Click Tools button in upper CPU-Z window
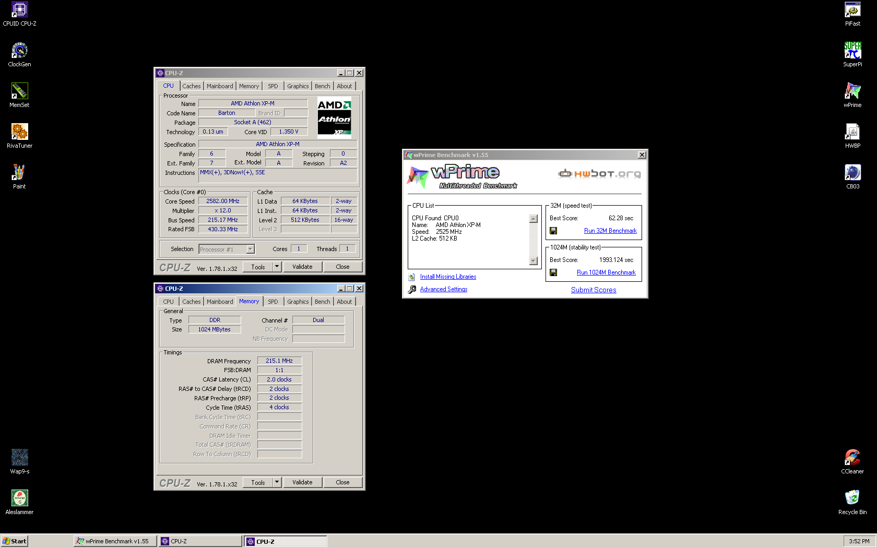This screenshot has height=548, width=877. [258, 267]
